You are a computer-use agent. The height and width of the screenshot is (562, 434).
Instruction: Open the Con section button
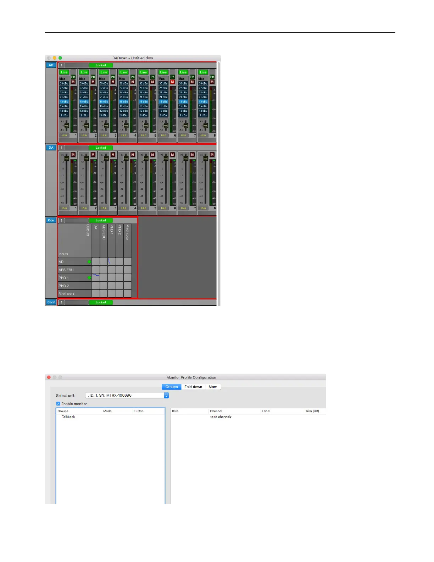[x=51, y=220]
